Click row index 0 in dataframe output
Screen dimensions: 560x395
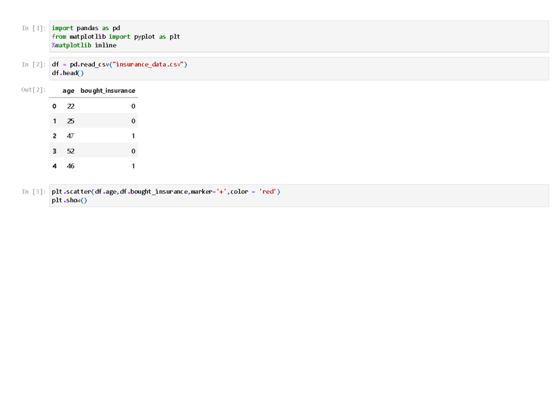(55, 106)
